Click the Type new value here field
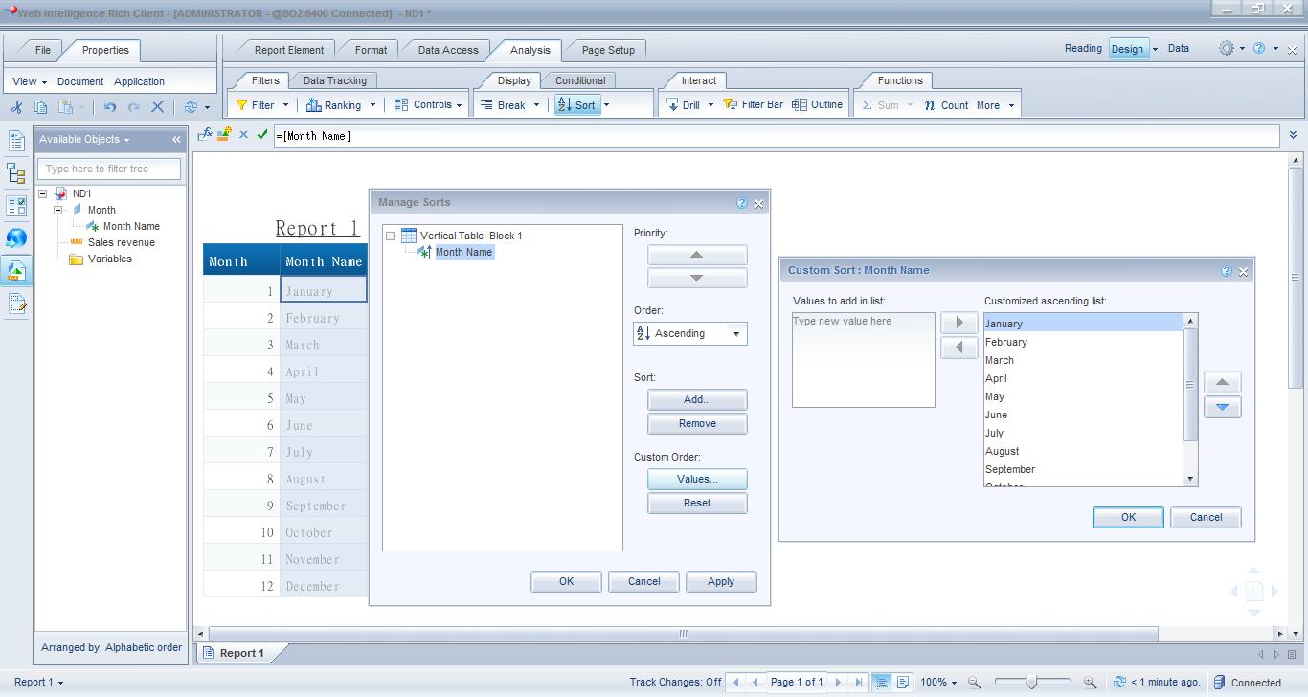 click(x=862, y=321)
